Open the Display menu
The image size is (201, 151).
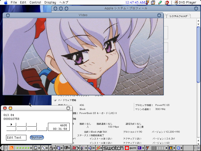point(50,3)
